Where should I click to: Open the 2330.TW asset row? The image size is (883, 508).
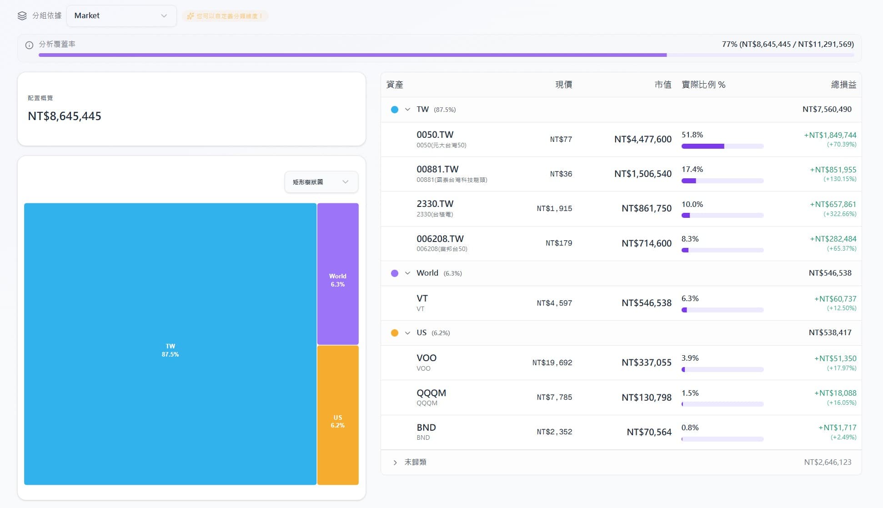click(x=621, y=209)
